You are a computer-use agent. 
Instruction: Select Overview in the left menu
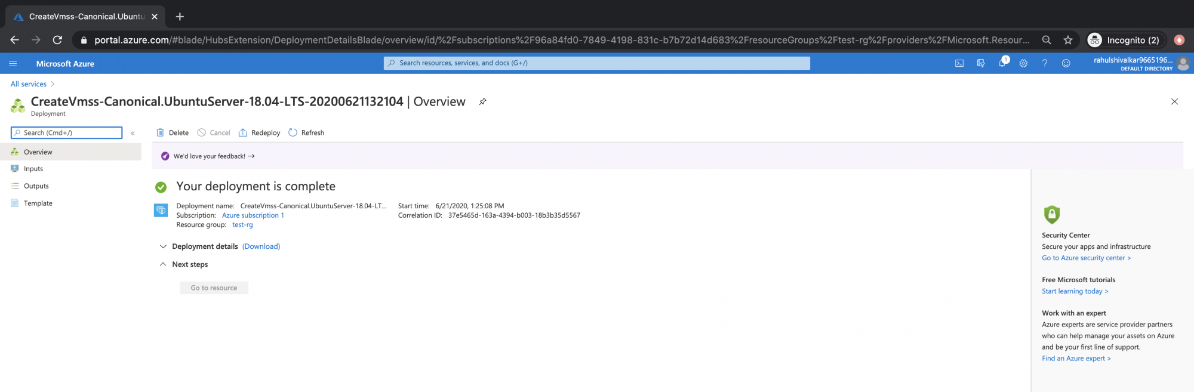tap(70, 152)
